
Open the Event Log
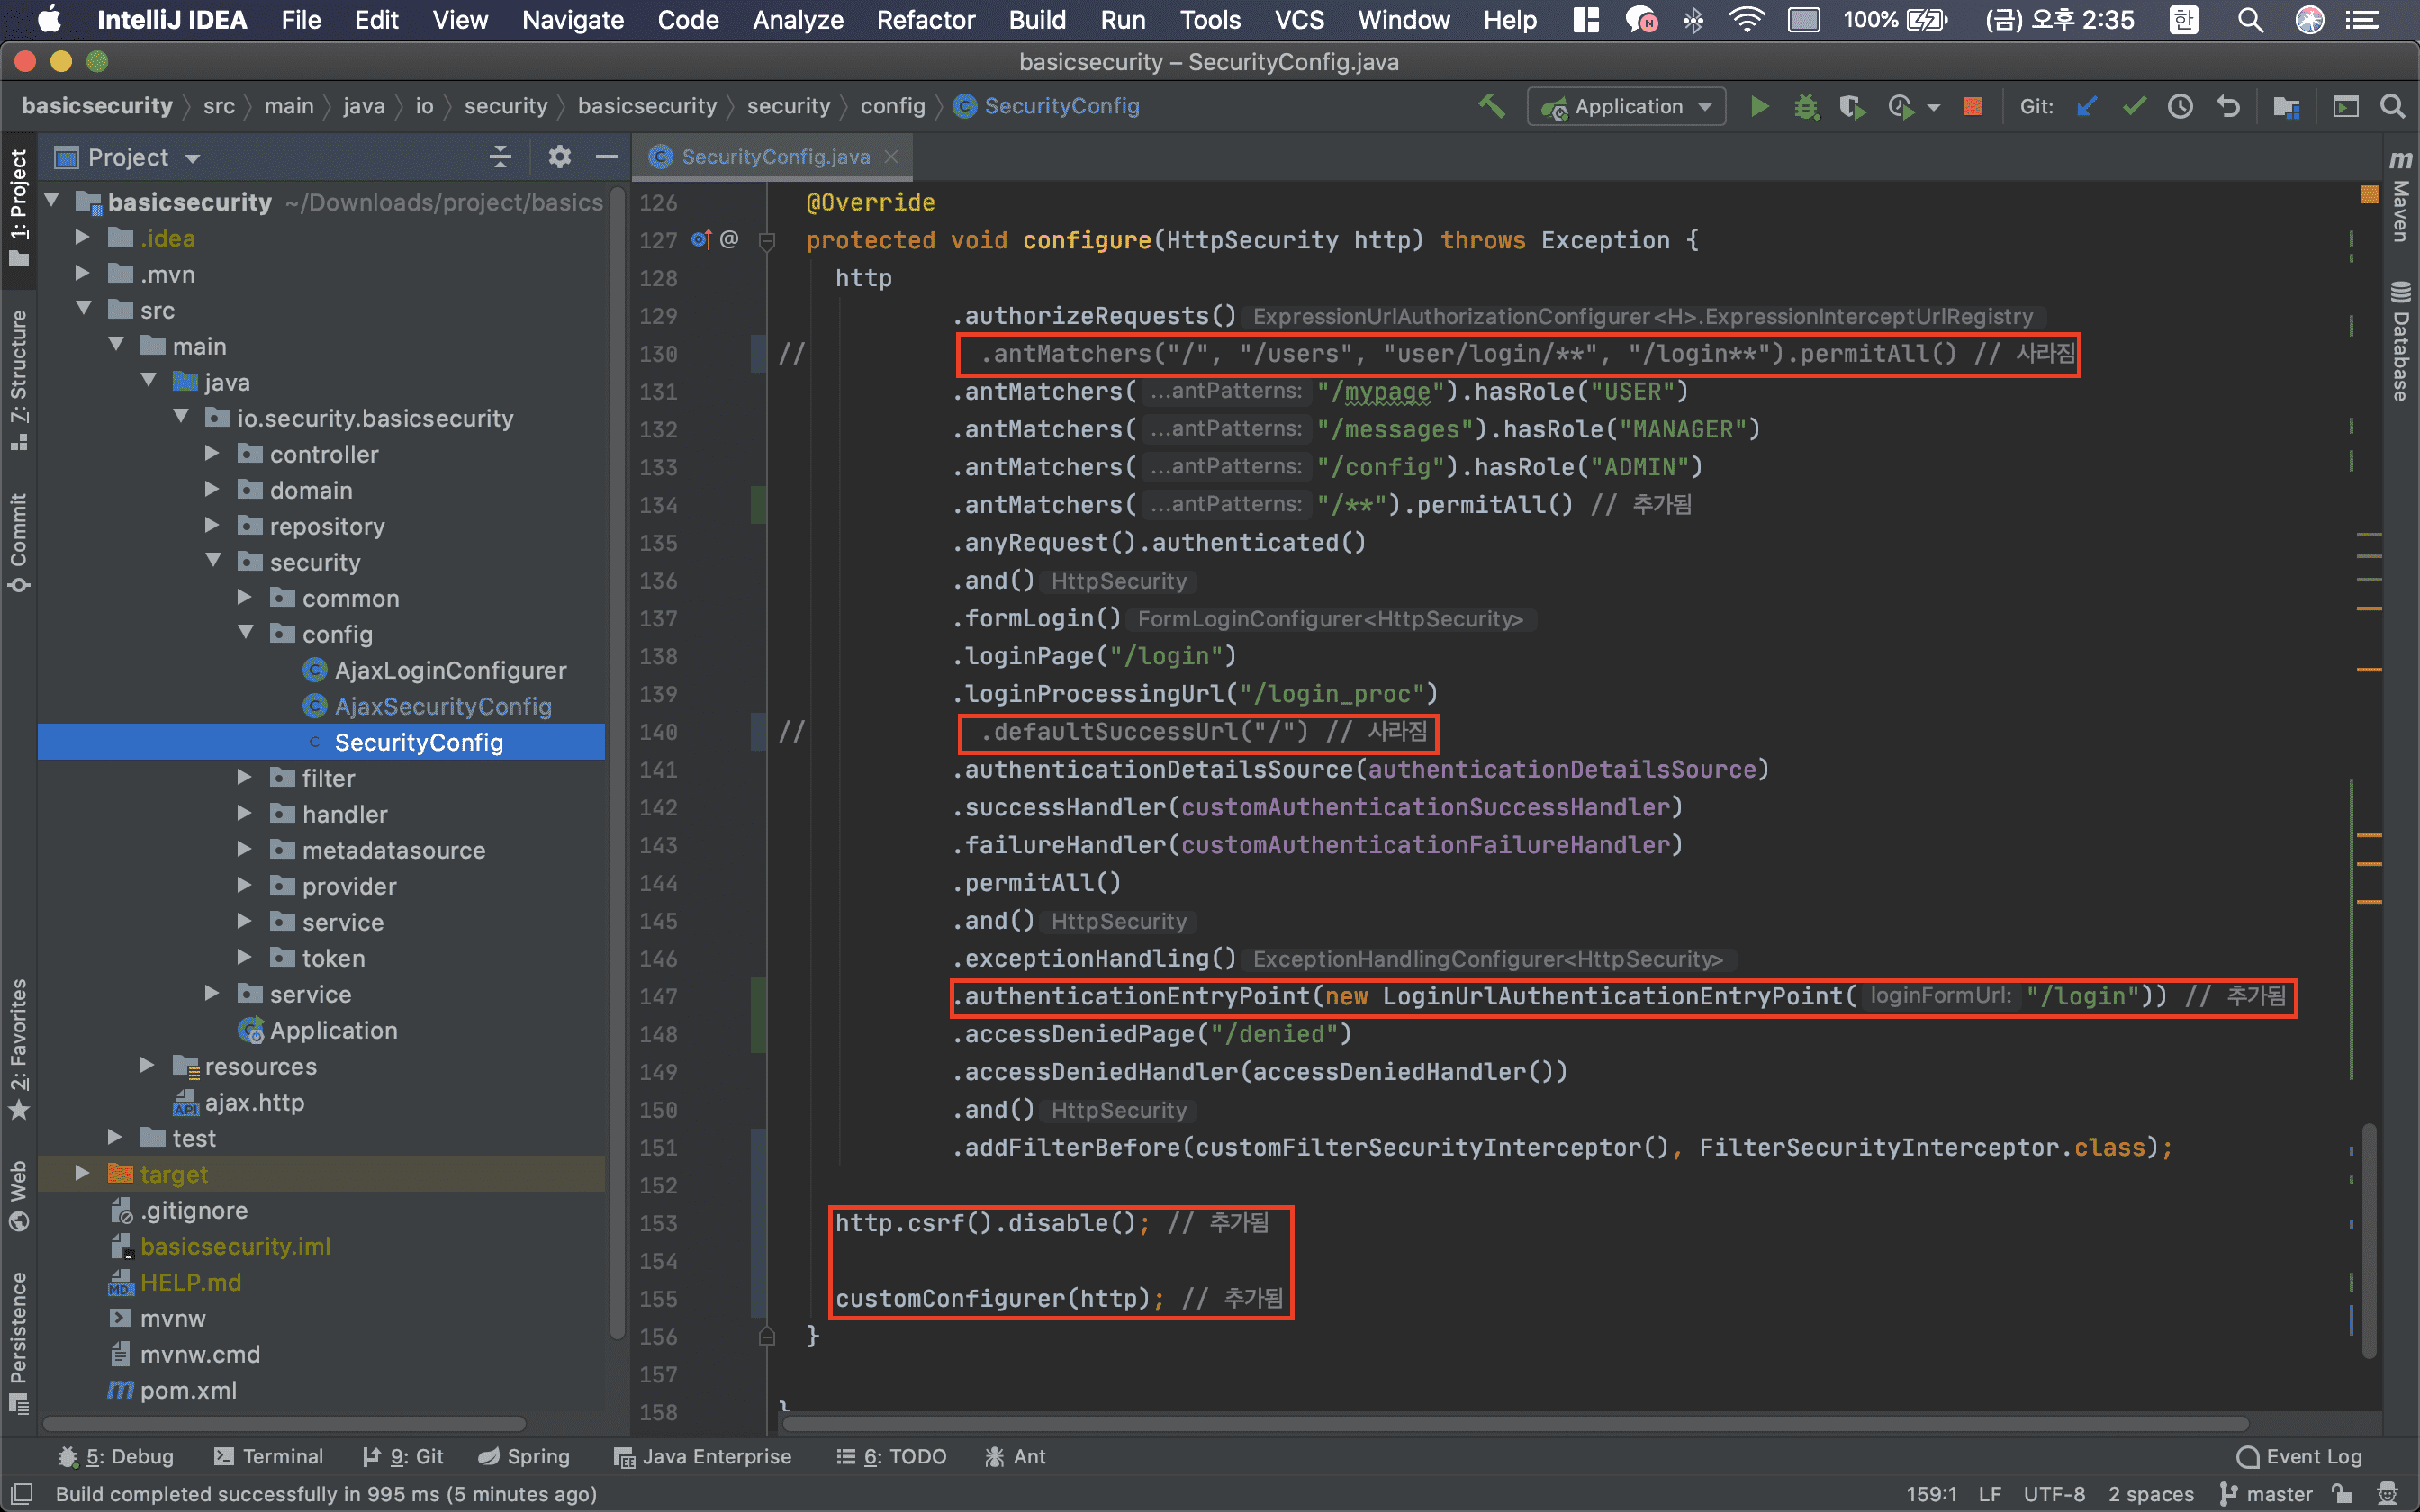tap(2299, 1456)
